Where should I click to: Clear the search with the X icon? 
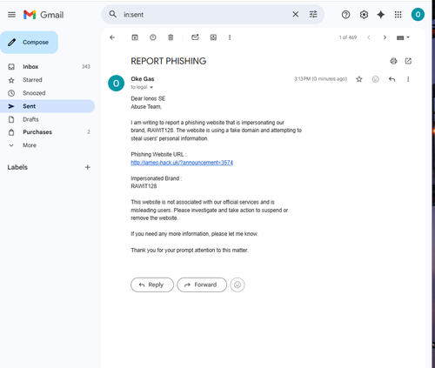(295, 14)
